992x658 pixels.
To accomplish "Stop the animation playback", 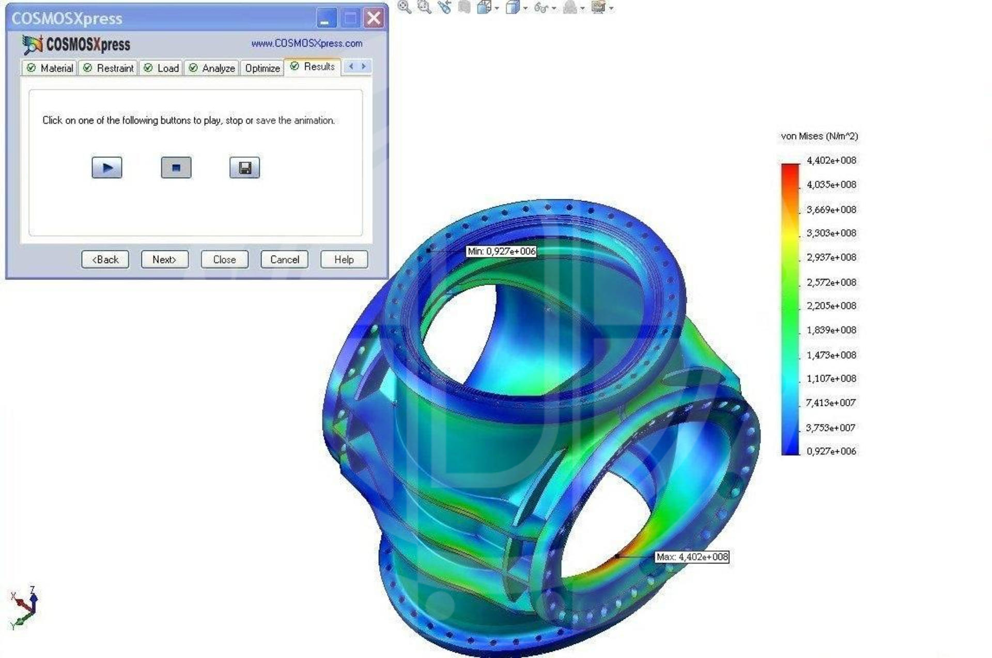I will (176, 167).
